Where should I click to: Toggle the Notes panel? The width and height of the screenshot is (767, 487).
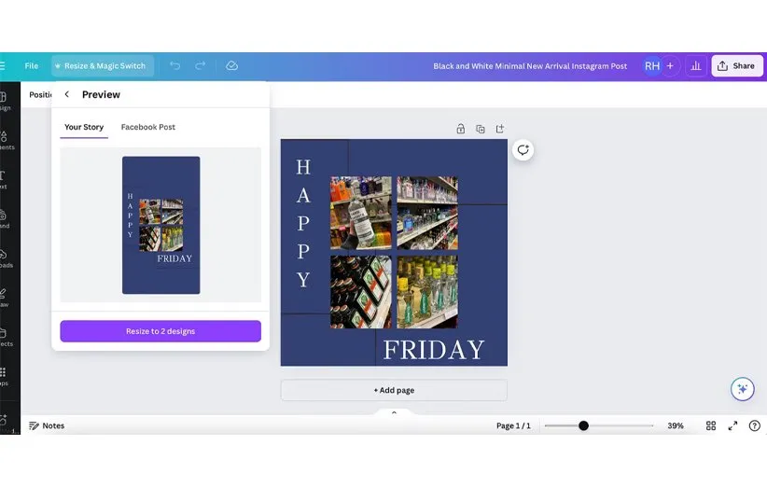click(x=47, y=425)
